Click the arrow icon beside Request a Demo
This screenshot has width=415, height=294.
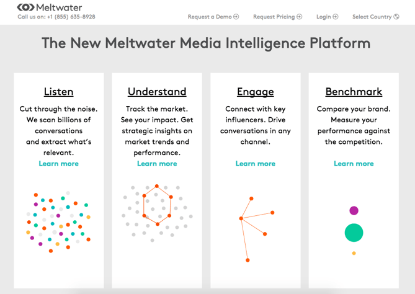[x=236, y=17]
